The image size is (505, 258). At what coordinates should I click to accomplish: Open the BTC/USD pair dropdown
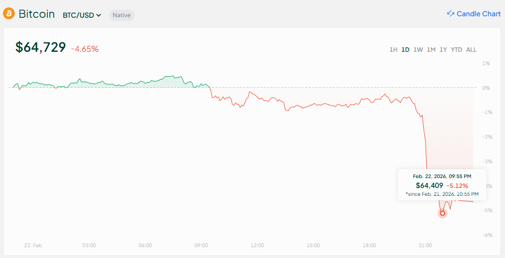[x=82, y=15]
